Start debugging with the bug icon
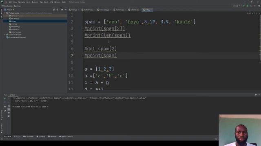The width and height of the screenshot is (261, 146). [248, 6]
